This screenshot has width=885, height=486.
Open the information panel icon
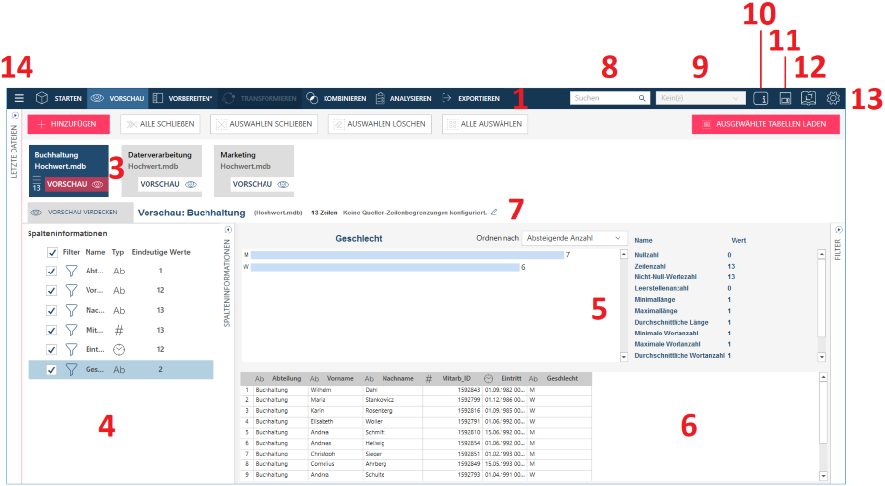760,98
